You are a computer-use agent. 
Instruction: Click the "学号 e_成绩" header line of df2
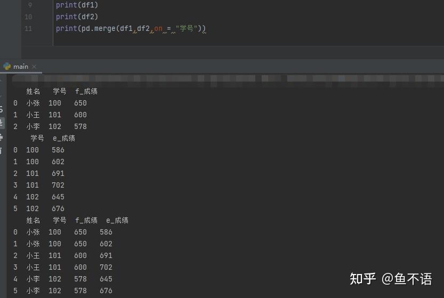[53, 138]
